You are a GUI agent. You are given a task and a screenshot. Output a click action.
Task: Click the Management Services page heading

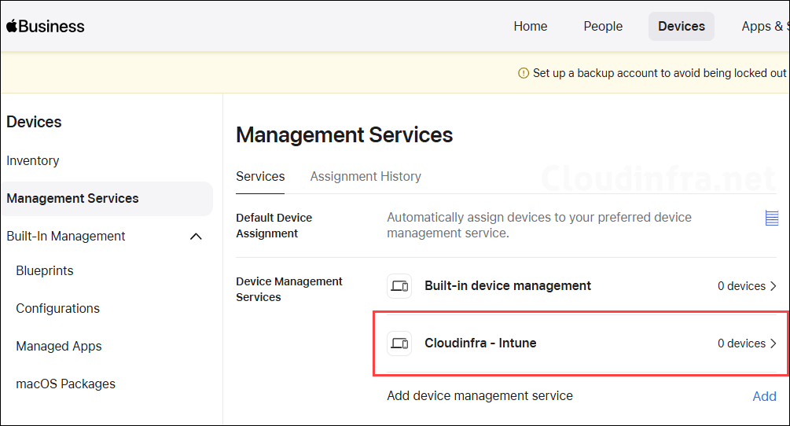344,135
